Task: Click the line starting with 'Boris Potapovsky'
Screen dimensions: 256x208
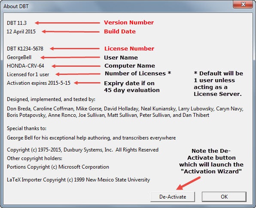Action: [108, 115]
